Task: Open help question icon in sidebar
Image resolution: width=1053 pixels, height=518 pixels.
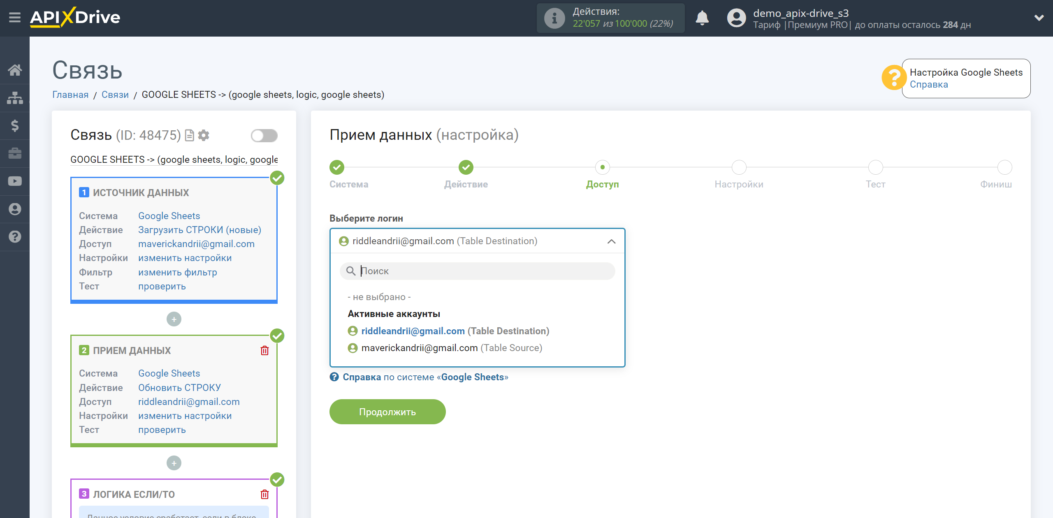Action: [x=15, y=237]
